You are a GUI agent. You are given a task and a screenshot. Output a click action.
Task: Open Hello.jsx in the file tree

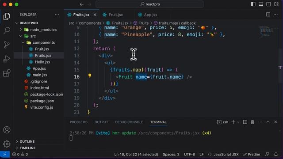point(39,62)
